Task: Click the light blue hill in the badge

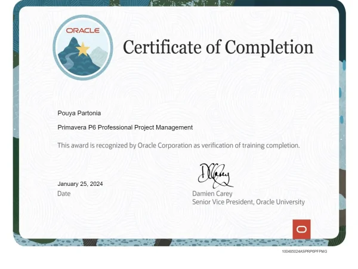Action: tap(99, 56)
